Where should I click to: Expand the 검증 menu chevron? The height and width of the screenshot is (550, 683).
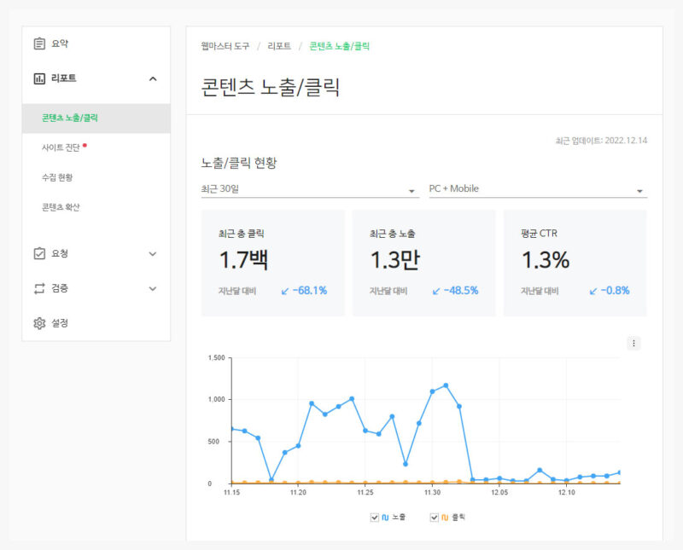153,288
